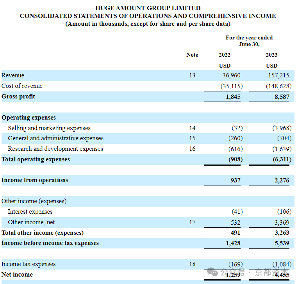This screenshot has height=284, width=298.
Task: Click Income before income tax 2023 value 5,539
Action: [x=282, y=243]
